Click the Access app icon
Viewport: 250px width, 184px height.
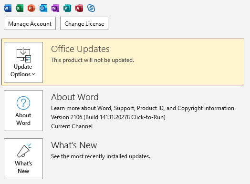coord(79,8)
